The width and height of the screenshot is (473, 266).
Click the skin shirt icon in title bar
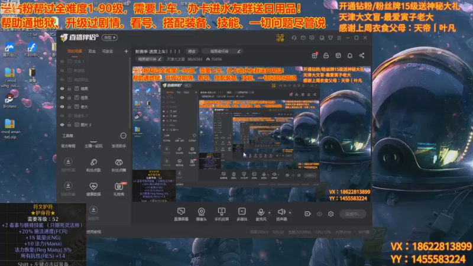tap(331, 38)
